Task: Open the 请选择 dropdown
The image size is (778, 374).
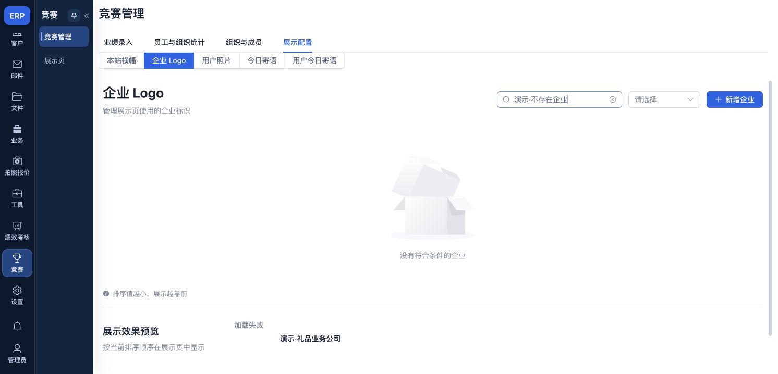Action: point(664,99)
